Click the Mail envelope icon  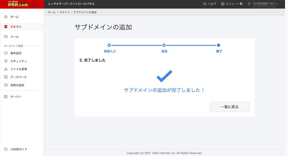coord(6,37)
